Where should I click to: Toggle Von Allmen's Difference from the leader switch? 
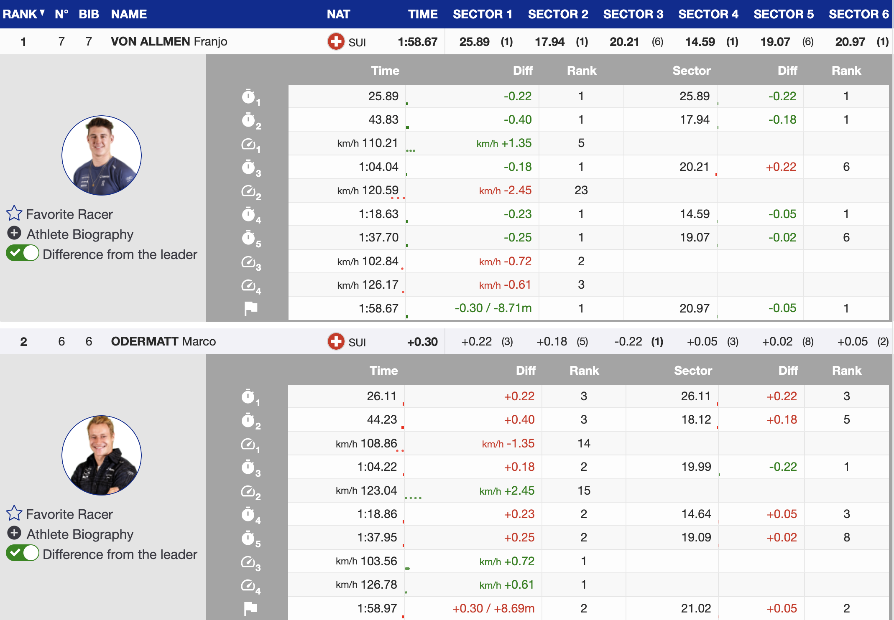coord(23,253)
